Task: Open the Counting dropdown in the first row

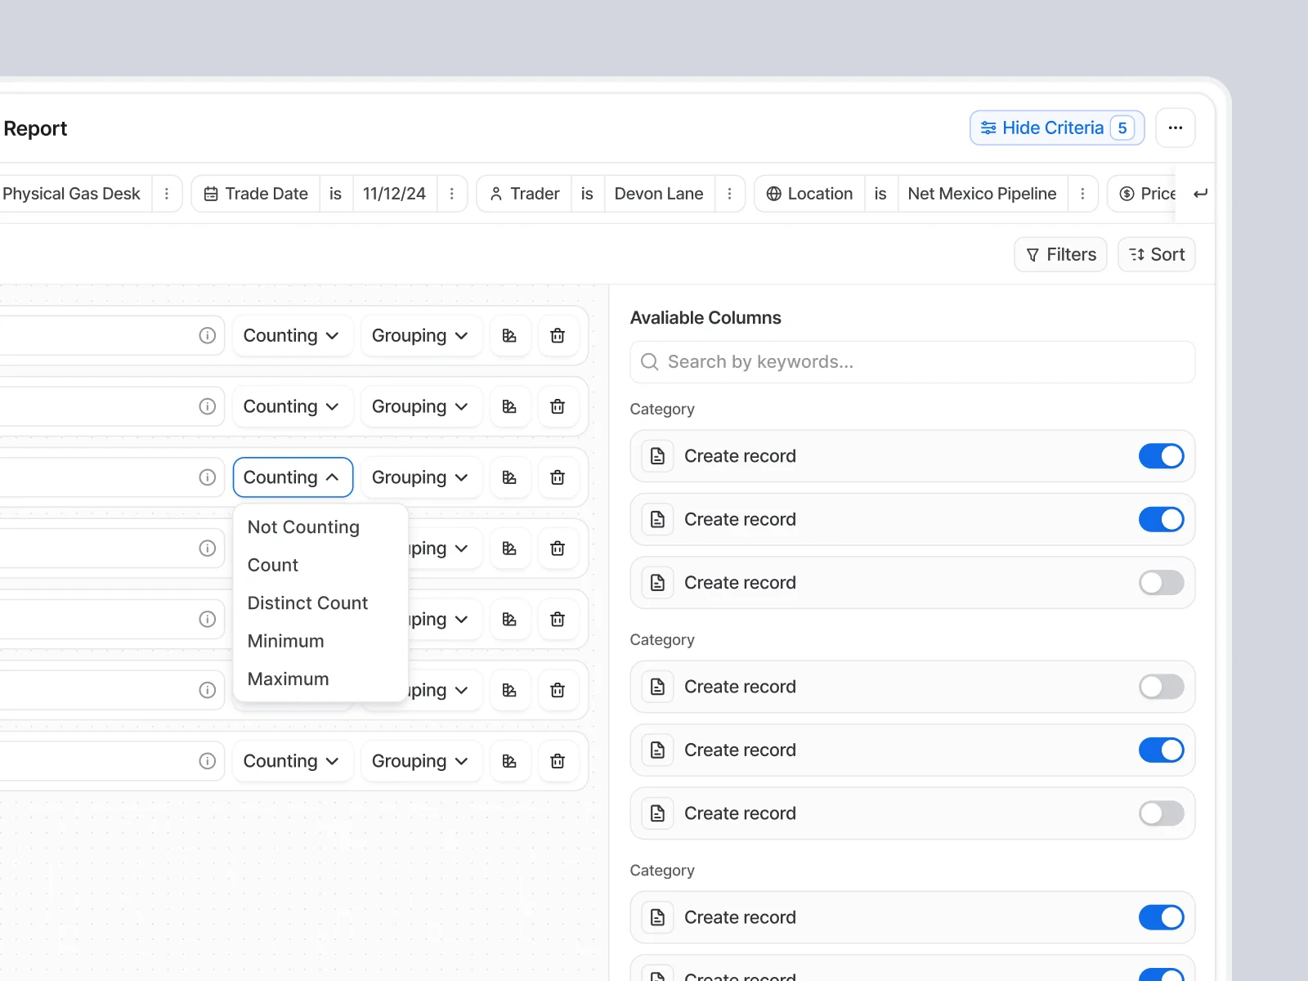Action: click(292, 335)
